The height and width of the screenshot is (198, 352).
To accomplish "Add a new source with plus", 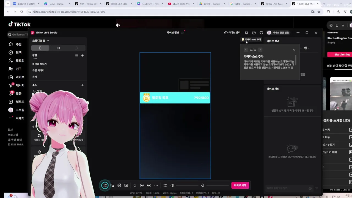I will coord(82,85).
